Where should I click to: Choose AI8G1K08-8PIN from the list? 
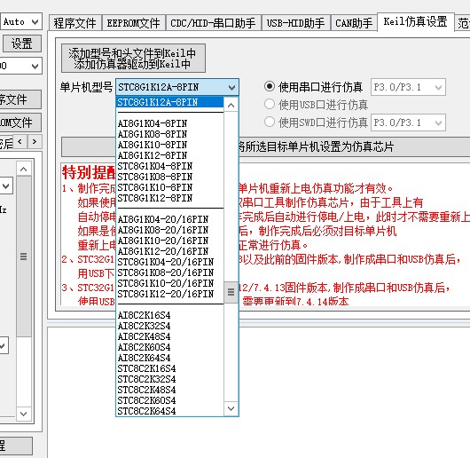169,134
